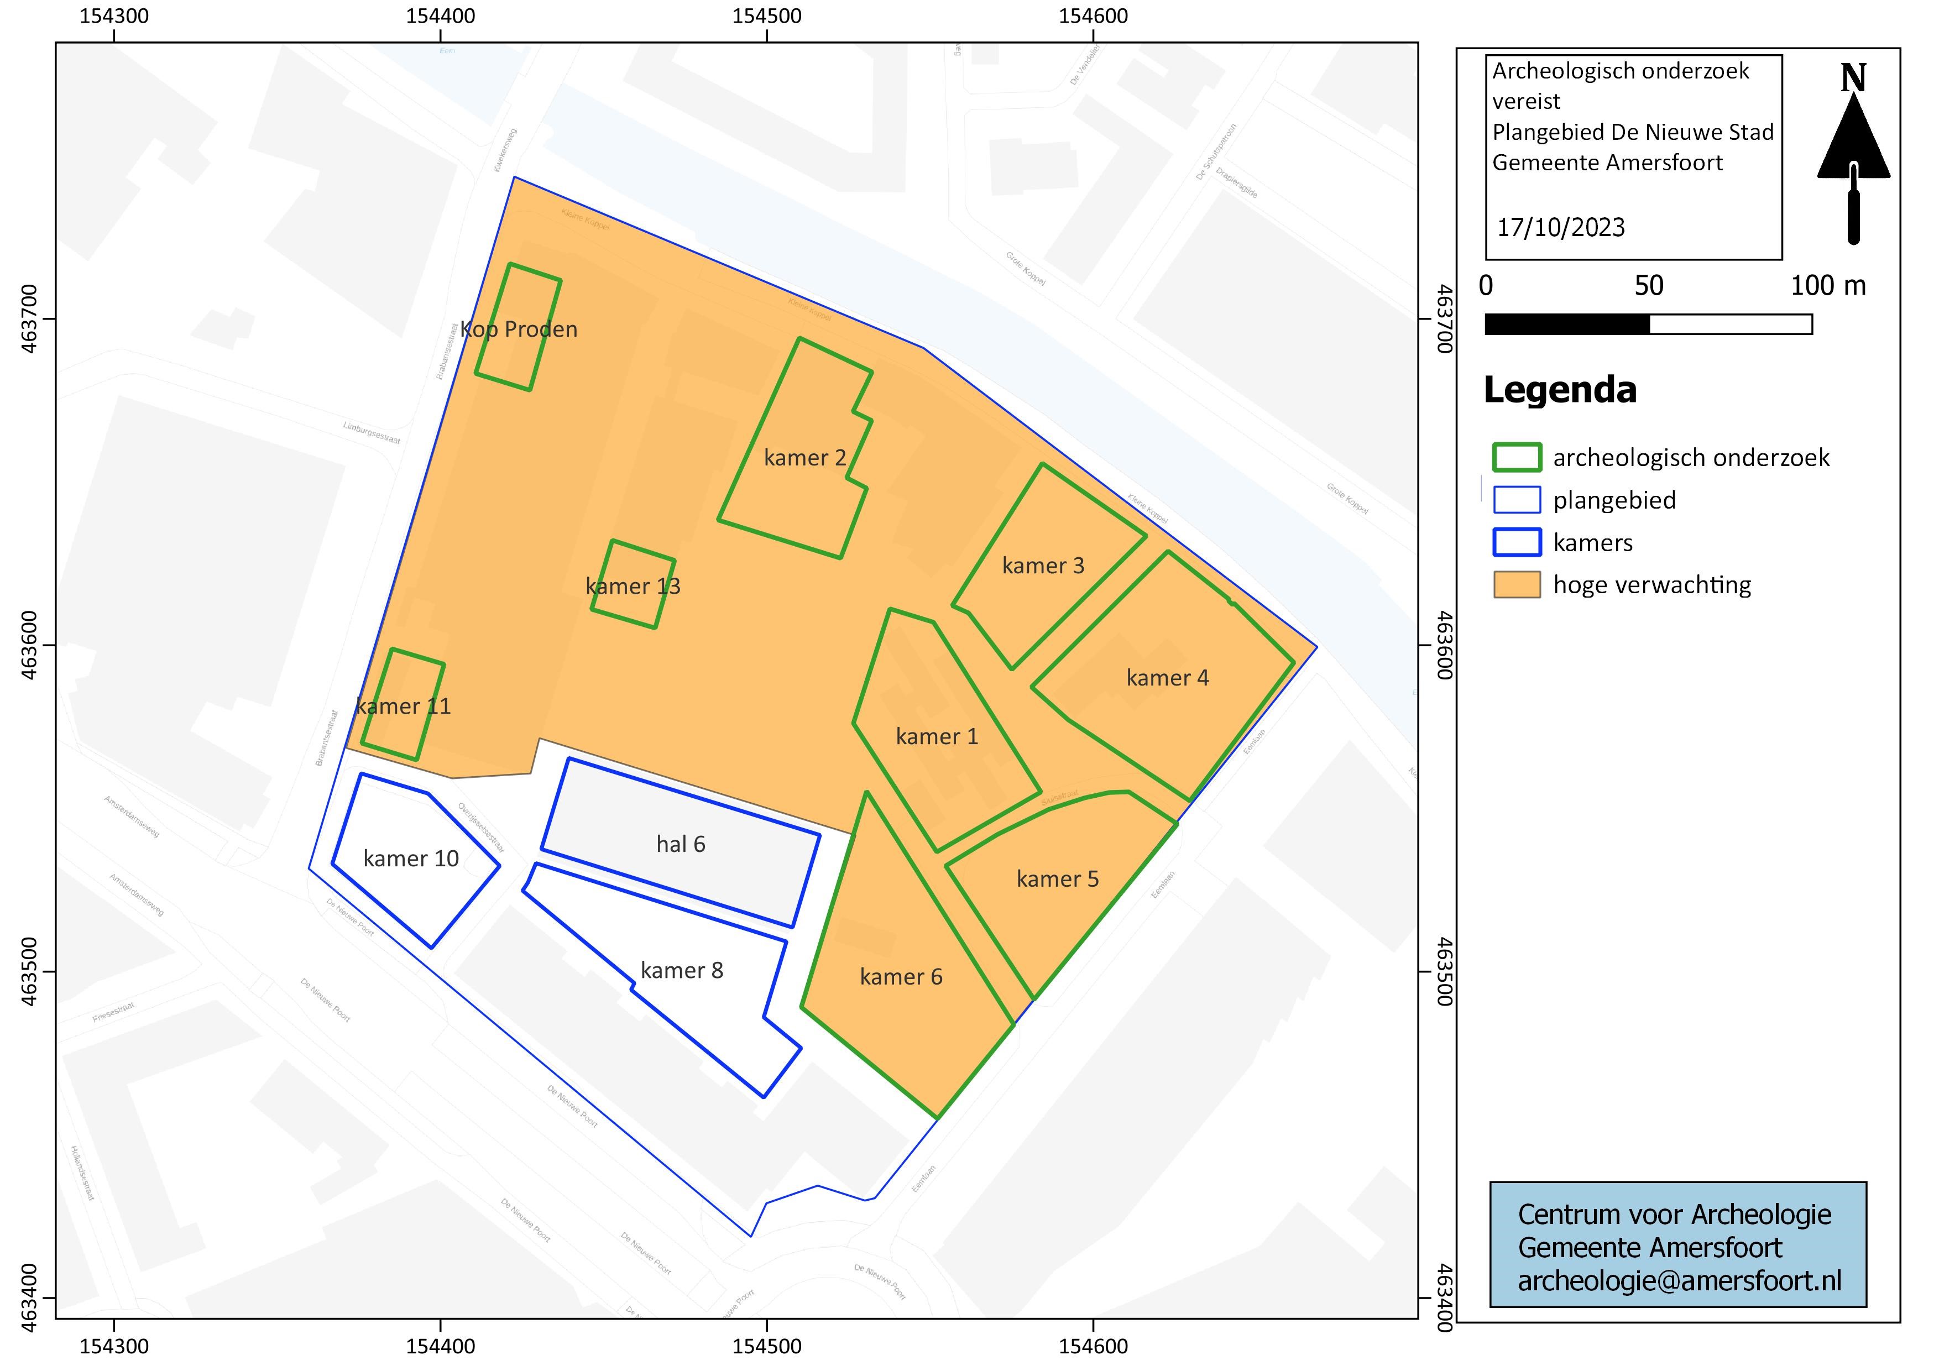Click the Legenda heading

click(1560, 390)
